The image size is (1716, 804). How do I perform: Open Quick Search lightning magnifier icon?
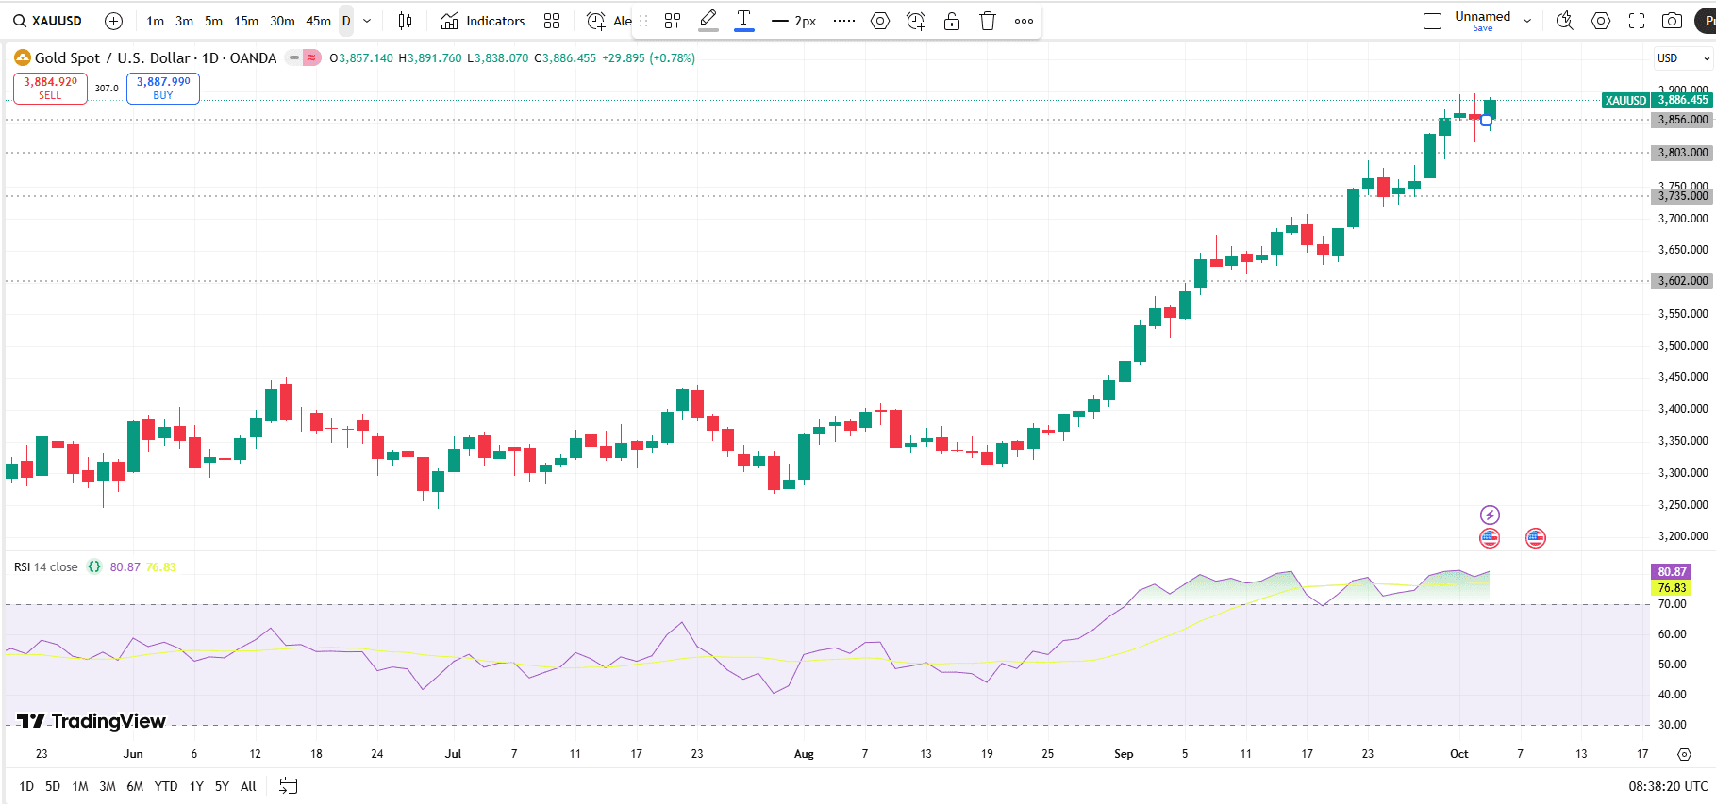click(x=1564, y=21)
